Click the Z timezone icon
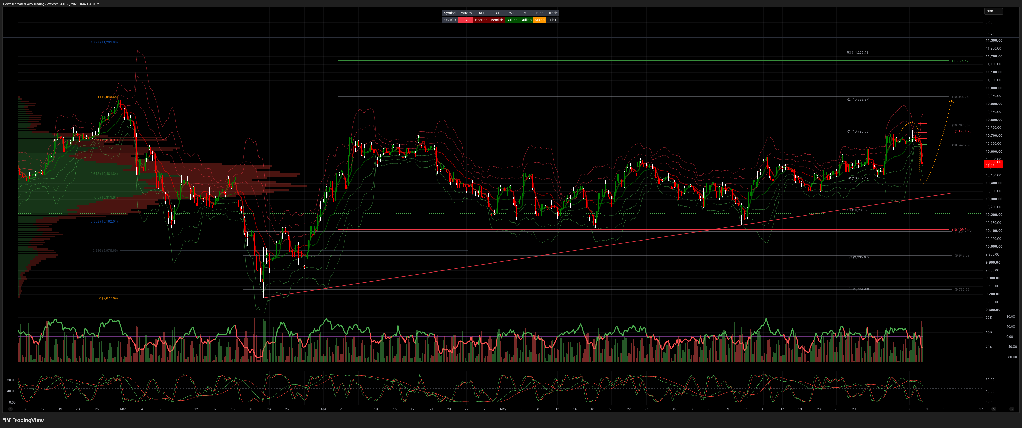The image size is (1022, 428). click(x=10, y=409)
